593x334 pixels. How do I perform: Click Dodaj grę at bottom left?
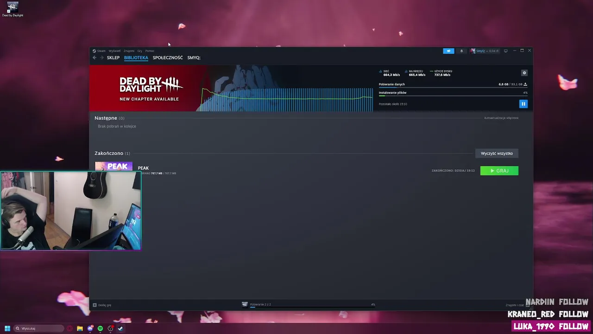point(102,305)
